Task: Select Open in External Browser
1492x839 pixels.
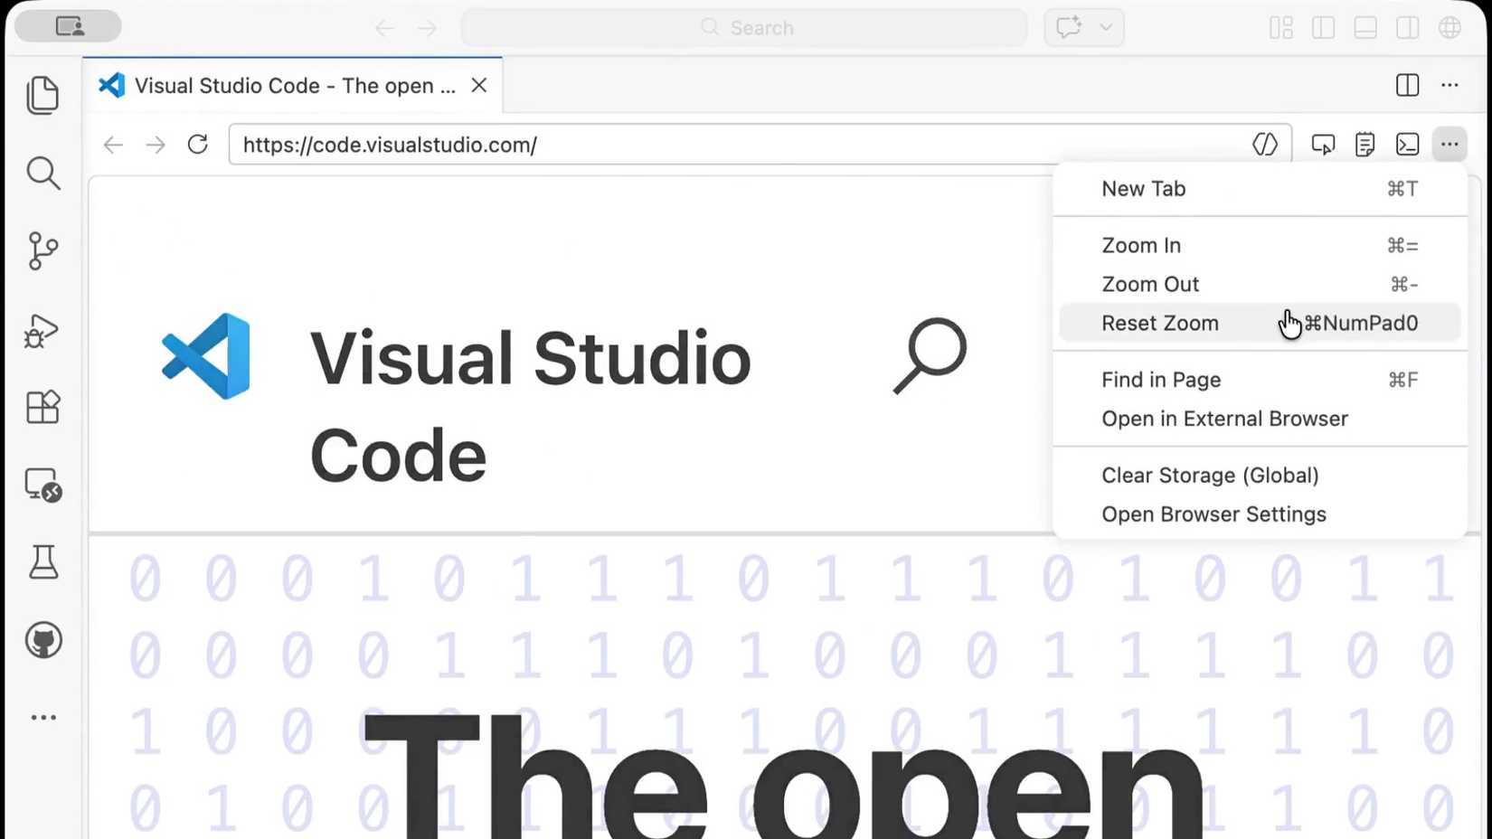Action: [x=1260, y=419]
